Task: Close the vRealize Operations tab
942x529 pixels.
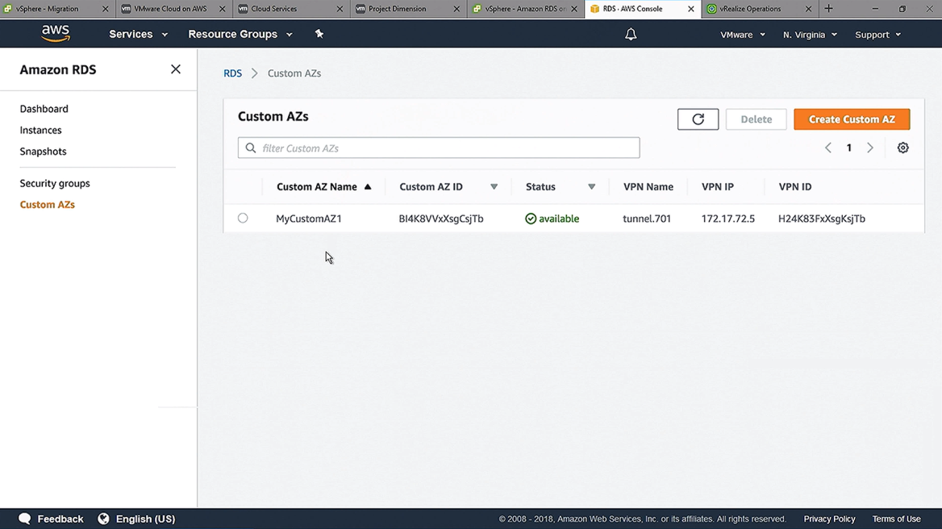Action: point(808,9)
